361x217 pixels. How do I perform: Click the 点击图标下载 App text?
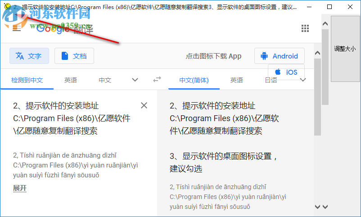coord(213,56)
